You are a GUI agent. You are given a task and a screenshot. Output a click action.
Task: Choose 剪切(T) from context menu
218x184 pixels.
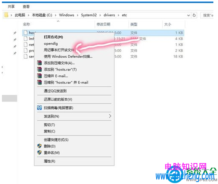[x=49, y=125]
